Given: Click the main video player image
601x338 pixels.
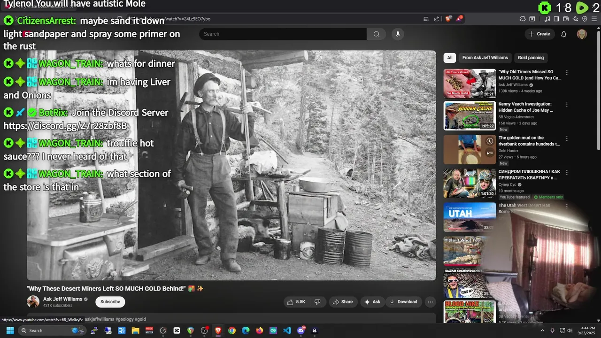Looking at the screenshot, I should (x=231, y=165).
